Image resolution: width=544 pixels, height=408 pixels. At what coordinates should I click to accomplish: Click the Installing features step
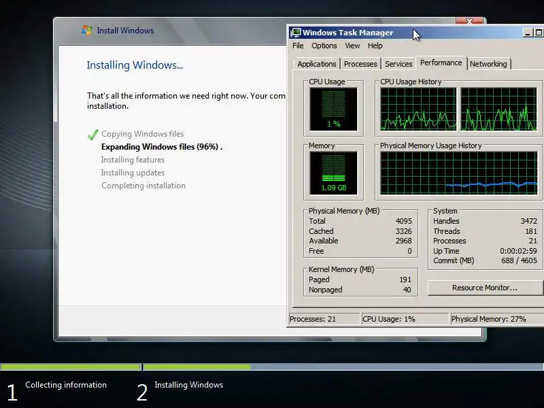coord(133,160)
